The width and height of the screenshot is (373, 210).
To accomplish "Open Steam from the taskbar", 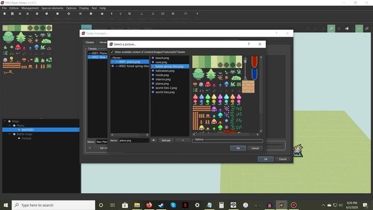I will [x=161, y=205].
